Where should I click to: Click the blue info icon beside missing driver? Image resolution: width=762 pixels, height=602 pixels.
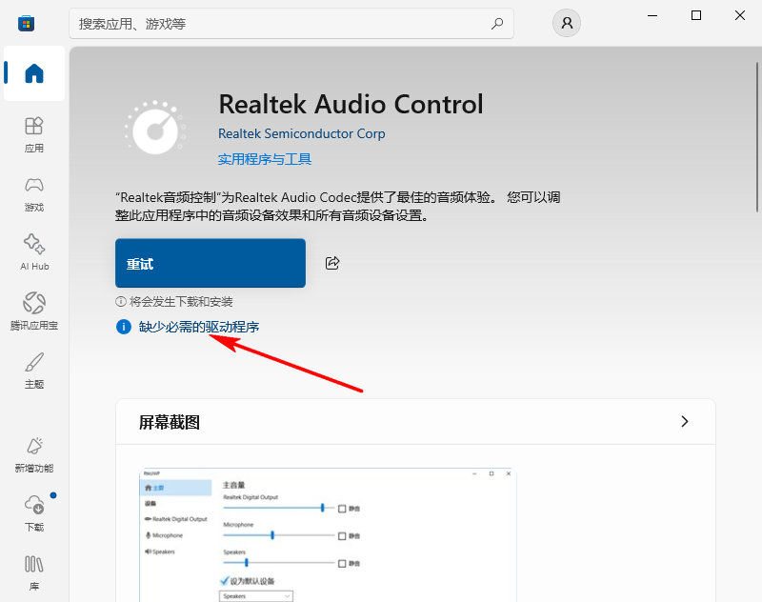coord(124,327)
